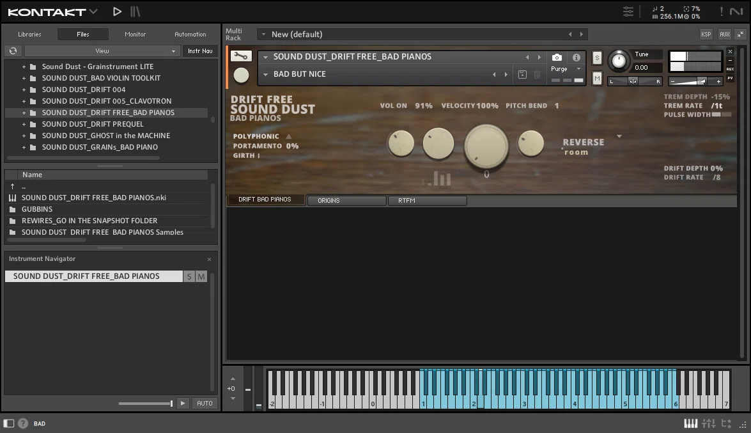Screen dimensions: 751x433
Task: Switch to the Files tab
Action: (83, 34)
